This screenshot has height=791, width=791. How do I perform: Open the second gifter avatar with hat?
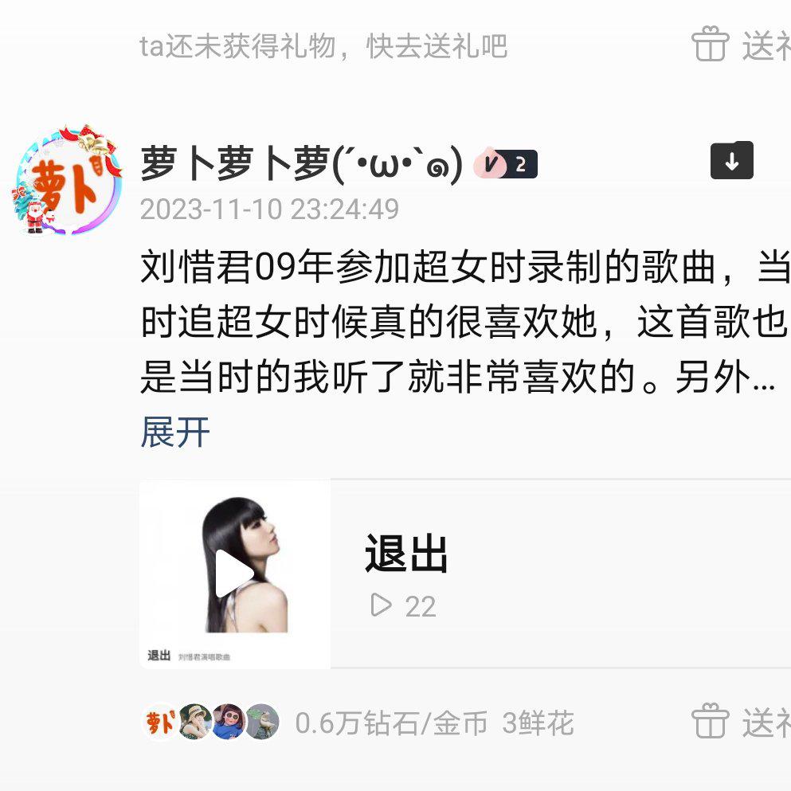click(194, 722)
